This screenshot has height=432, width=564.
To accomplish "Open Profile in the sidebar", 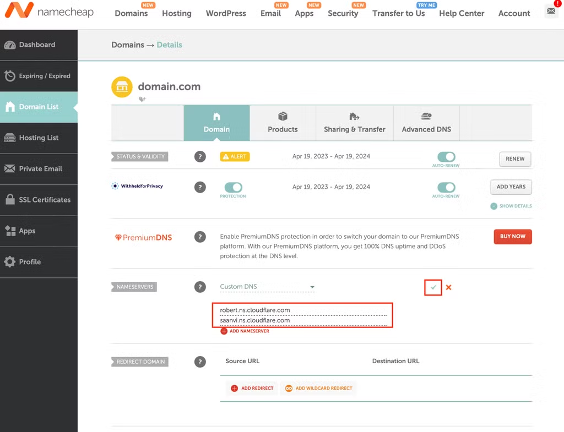I will click(39, 262).
